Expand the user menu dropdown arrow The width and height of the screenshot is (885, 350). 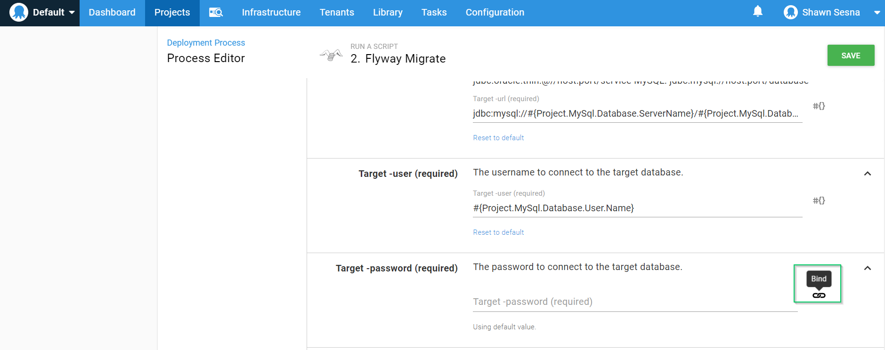pyautogui.click(x=877, y=13)
